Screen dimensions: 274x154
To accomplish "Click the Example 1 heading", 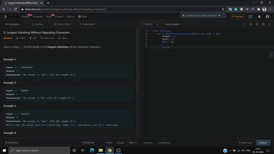I will (10, 59).
